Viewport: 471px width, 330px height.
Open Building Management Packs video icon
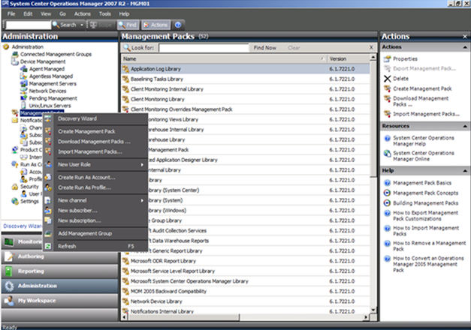point(388,203)
